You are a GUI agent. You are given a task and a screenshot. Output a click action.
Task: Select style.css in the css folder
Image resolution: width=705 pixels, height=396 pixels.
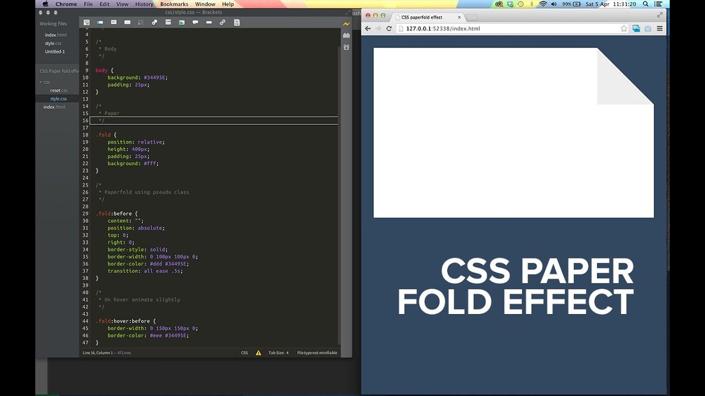tap(58, 99)
